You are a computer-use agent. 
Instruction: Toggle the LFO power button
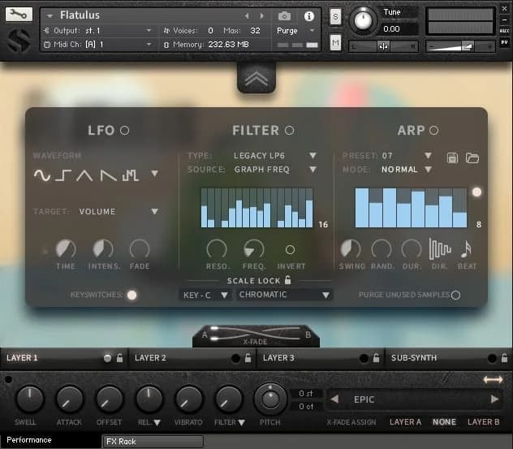124,130
